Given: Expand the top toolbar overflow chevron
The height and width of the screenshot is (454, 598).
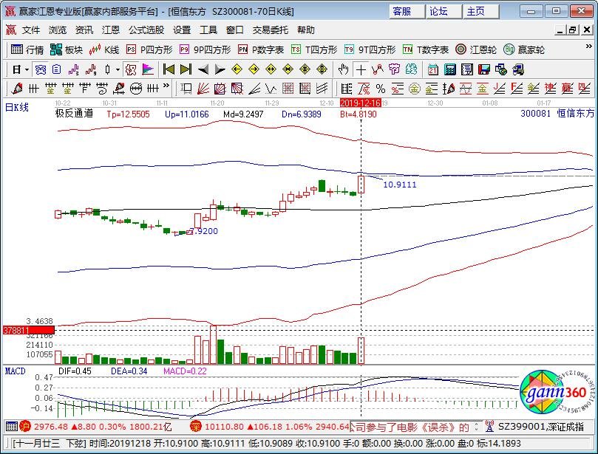Looking at the screenshot, I should pyautogui.click(x=589, y=46).
